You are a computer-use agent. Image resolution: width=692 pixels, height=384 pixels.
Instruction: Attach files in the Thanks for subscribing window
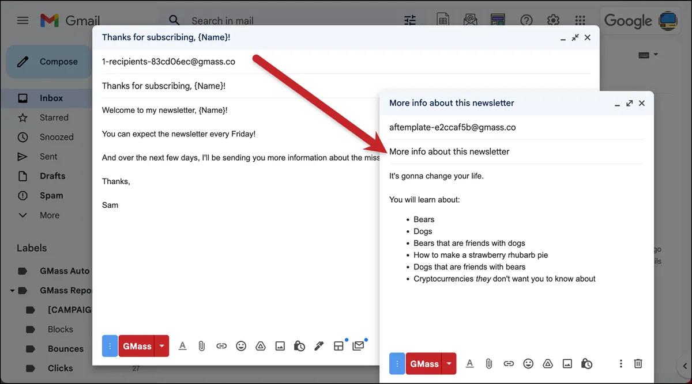202,346
